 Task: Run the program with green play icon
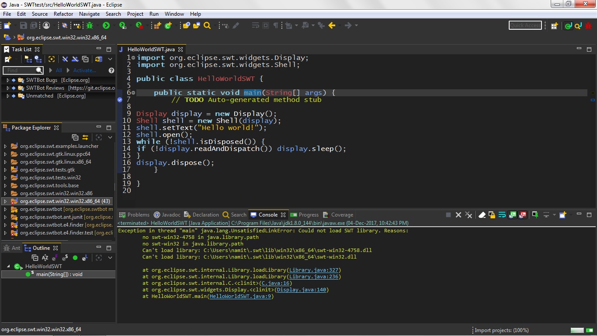106,26
